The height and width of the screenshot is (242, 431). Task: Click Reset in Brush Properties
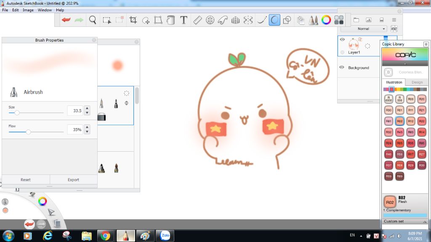26,180
